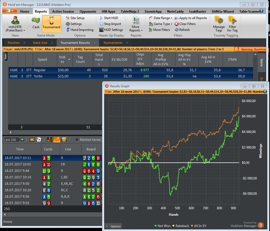This screenshot has height=231, width=270.
Task: Open Filter for Tag
Action: pos(232,24)
